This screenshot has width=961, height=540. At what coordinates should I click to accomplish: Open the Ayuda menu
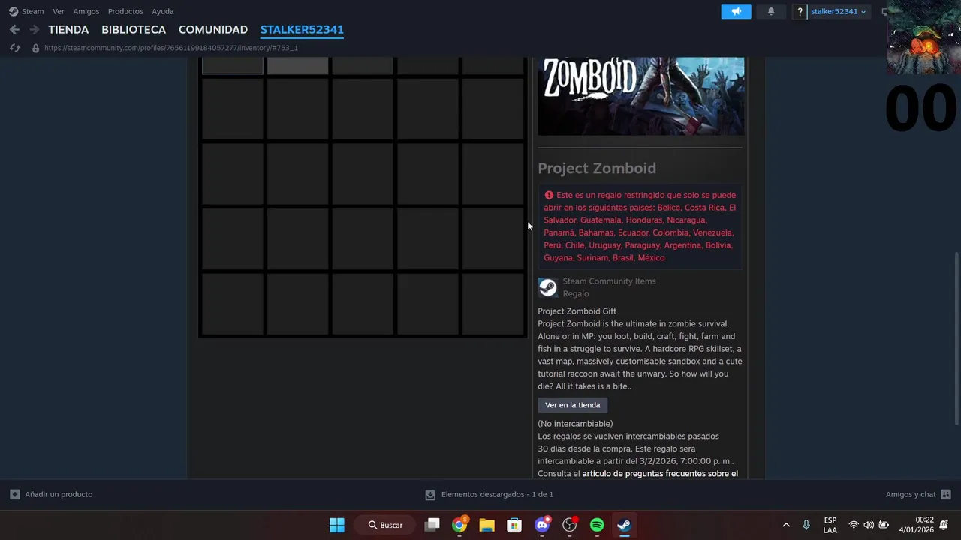click(163, 11)
